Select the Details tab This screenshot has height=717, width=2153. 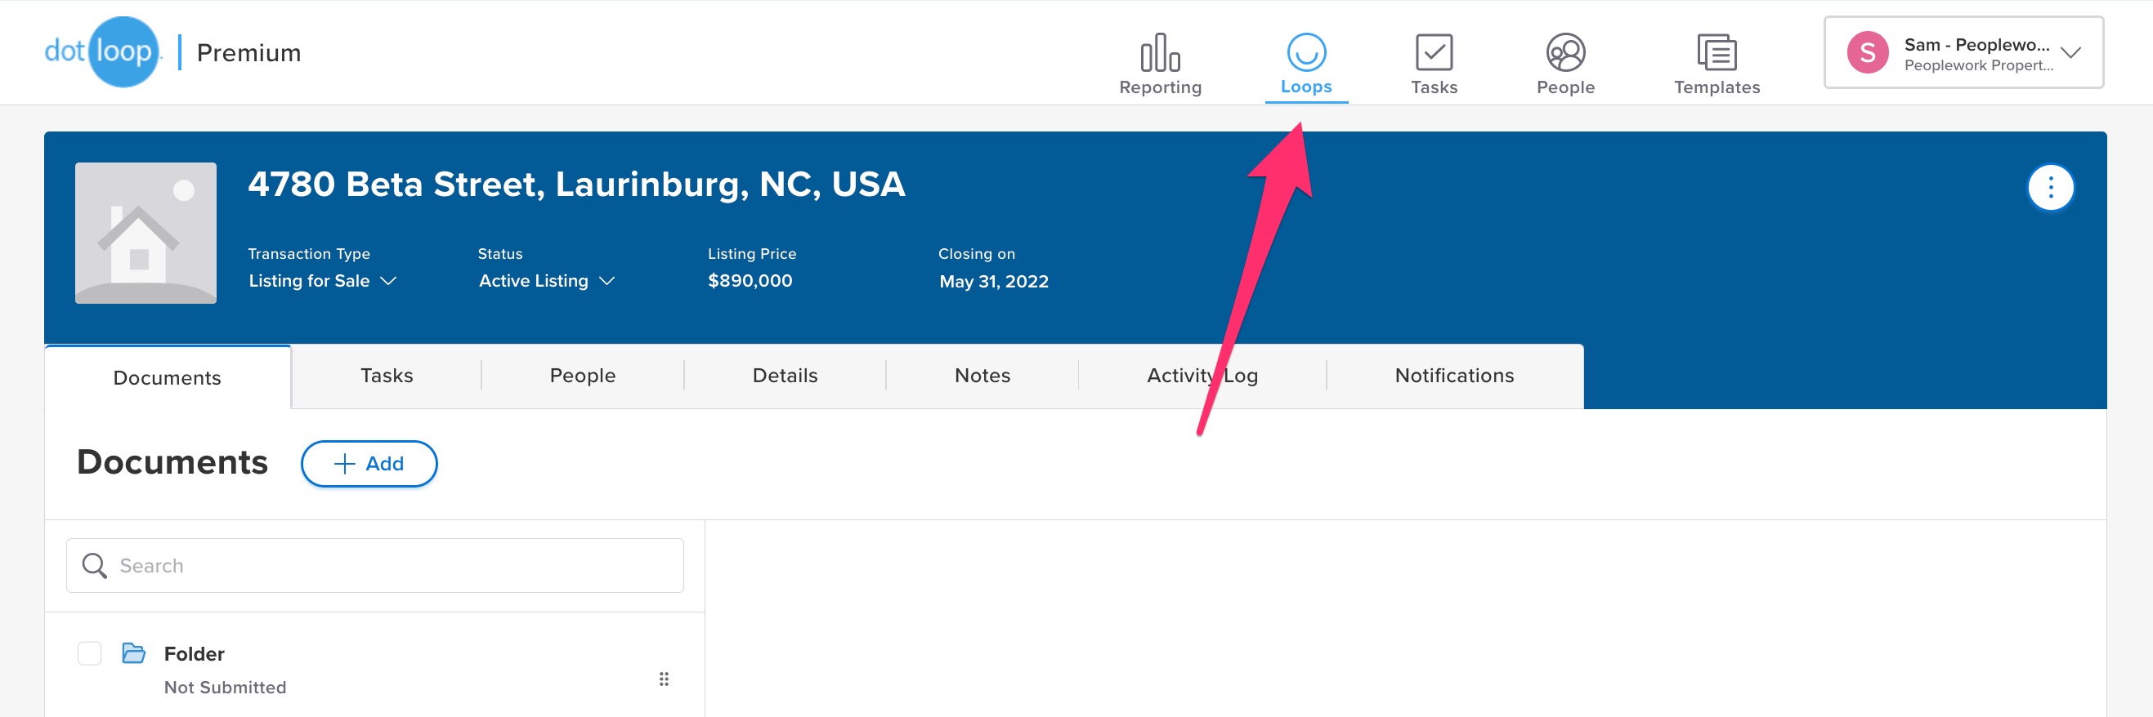pyautogui.click(x=785, y=376)
